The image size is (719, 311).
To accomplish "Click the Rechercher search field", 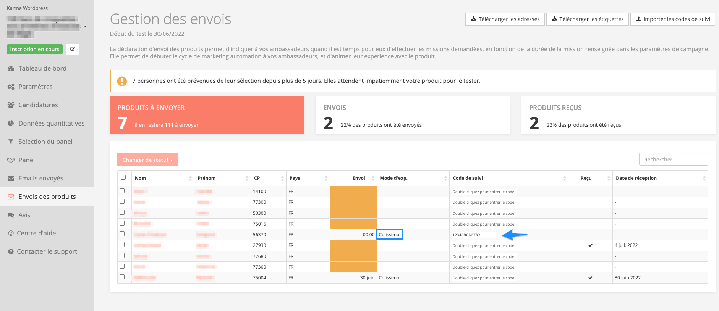I will click(673, 160).
